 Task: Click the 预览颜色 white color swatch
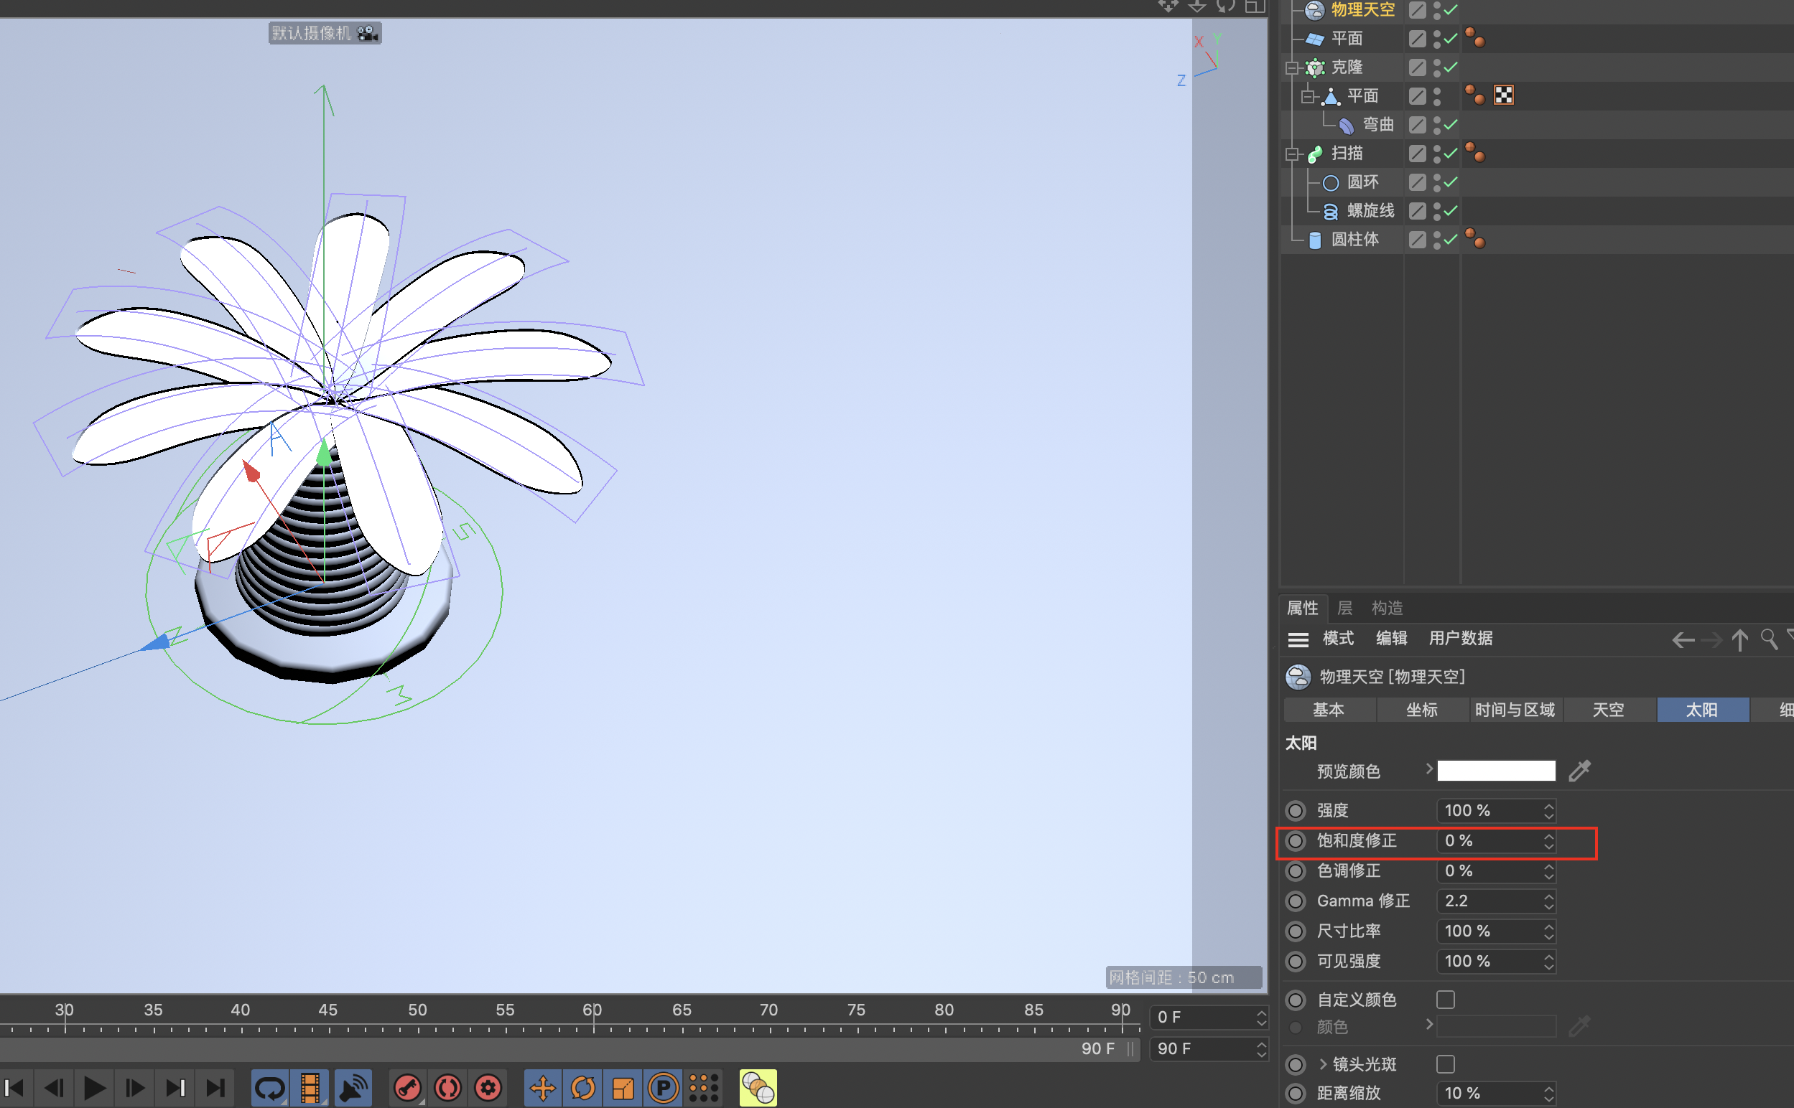1496,771
